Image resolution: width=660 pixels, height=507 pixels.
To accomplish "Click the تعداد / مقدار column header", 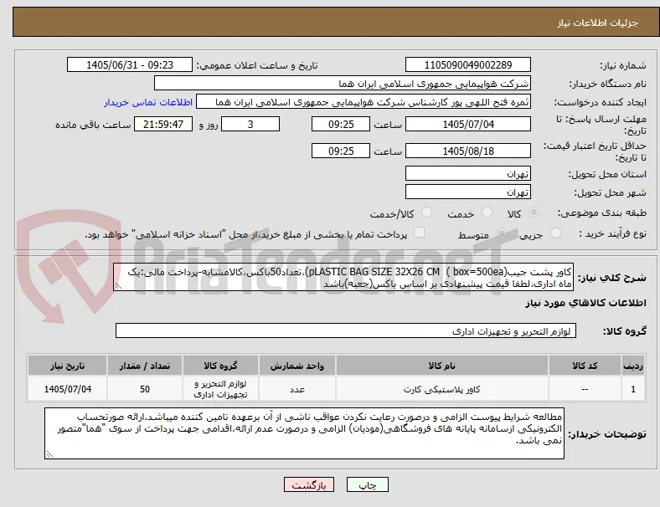I will click(145, 366).
